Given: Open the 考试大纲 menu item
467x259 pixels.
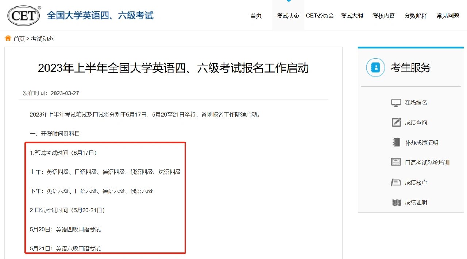Looking at the screenshot, I should pos(352,16).
